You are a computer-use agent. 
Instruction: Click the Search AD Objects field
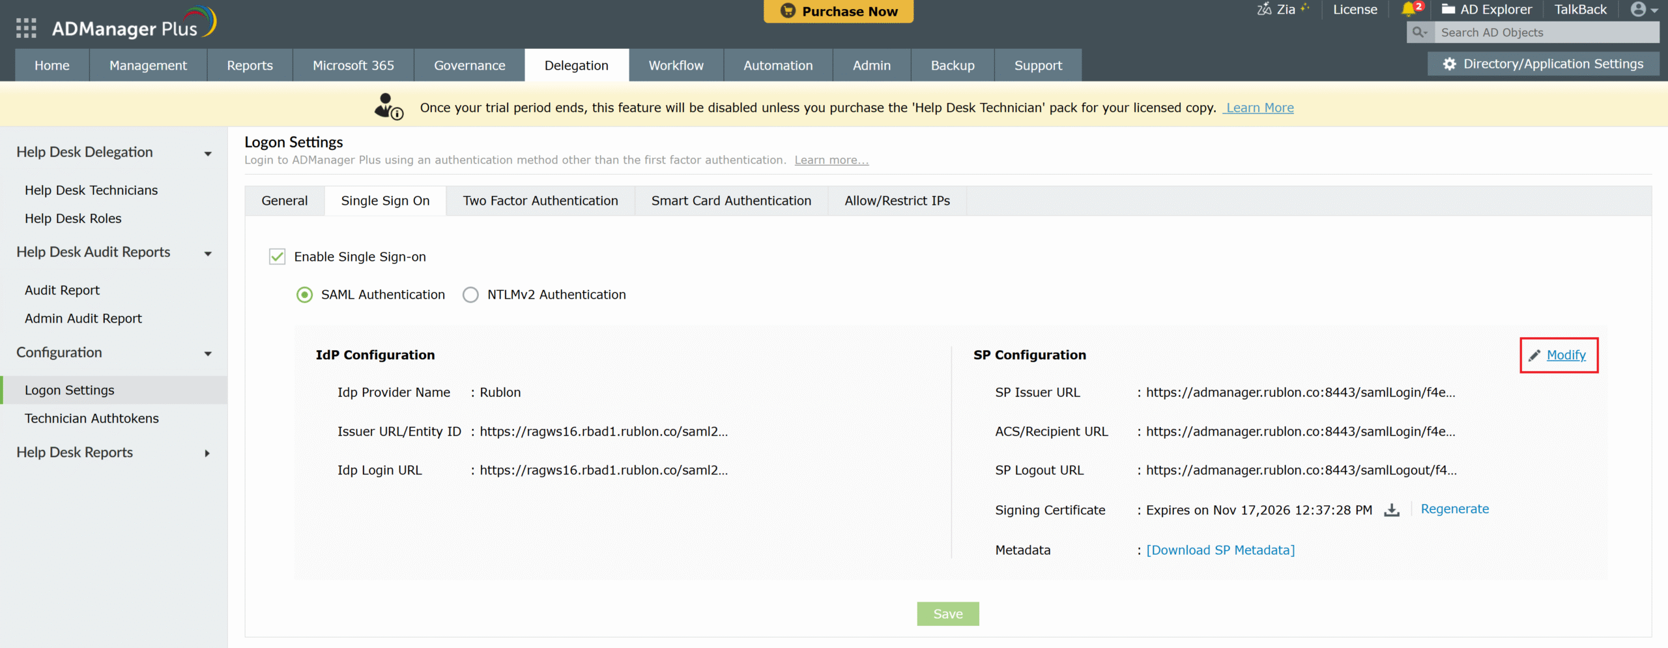coord(1546,33)
